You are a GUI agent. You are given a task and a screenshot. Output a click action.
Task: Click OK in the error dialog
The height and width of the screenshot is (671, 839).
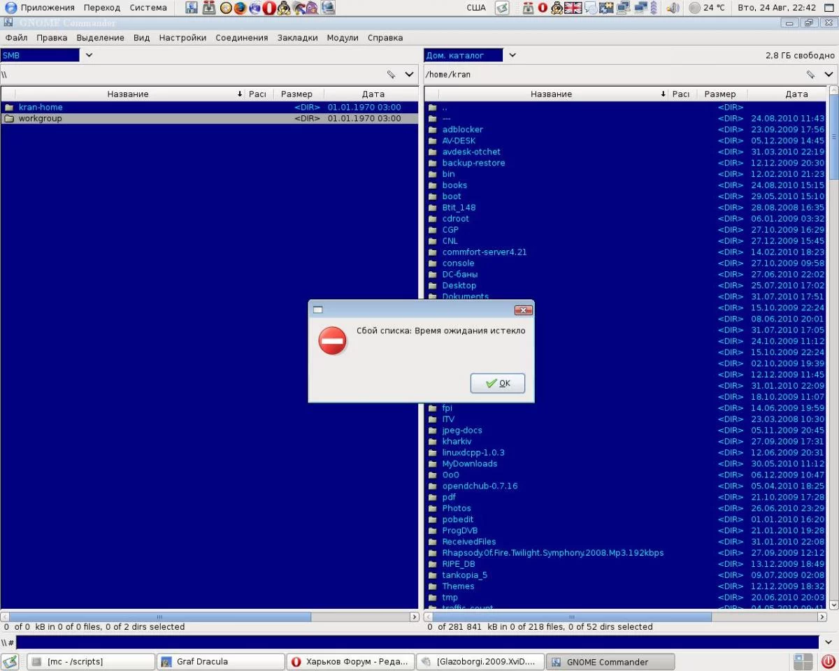pos(498,383)
